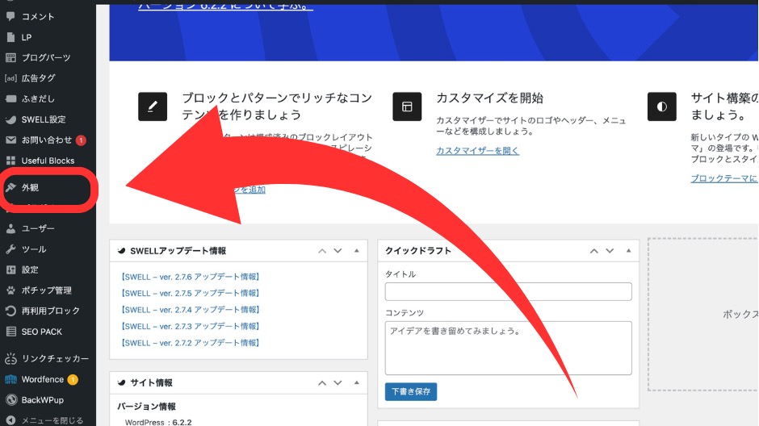This screenshot has width=759, height=426.
Task: Click the layout icon beside カスタマイズを開始
Action: point(407,106)
